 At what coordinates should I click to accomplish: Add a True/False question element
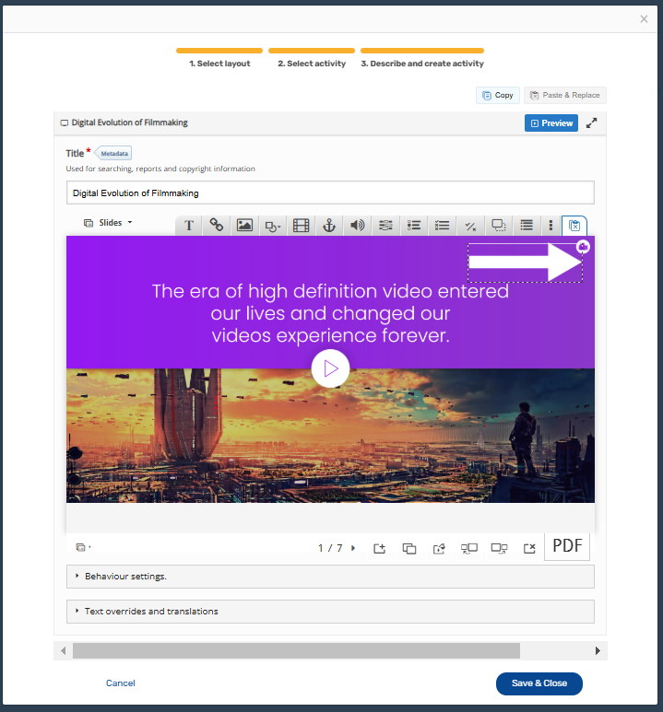470,226
